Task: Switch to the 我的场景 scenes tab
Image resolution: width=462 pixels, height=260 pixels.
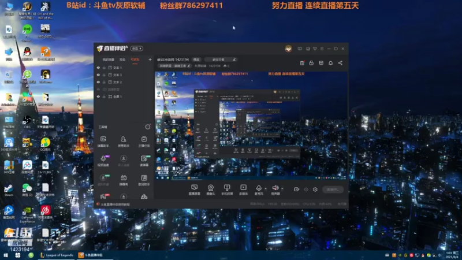Action: pos(108,60)
